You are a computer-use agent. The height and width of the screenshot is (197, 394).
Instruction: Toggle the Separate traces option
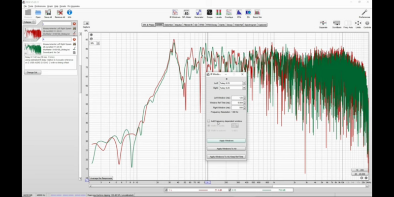tap(324, 23)
